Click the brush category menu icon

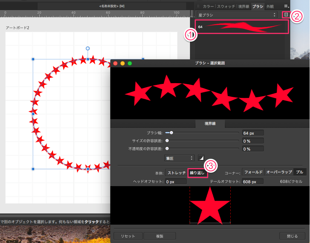click(x=286, y=15)
